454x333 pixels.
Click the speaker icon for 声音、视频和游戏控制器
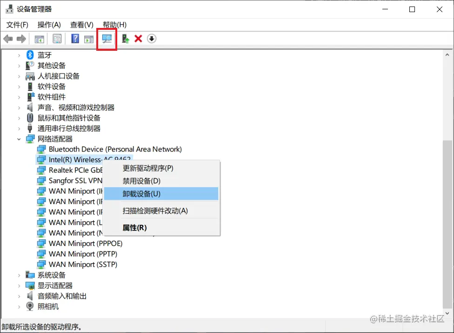coord(30,107)
